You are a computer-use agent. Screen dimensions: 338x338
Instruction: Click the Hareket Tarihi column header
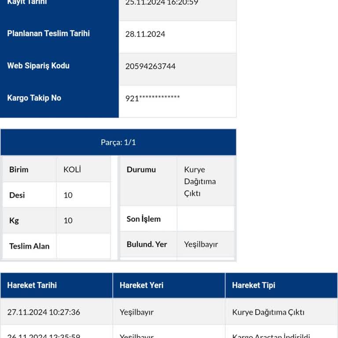[32, 285]
